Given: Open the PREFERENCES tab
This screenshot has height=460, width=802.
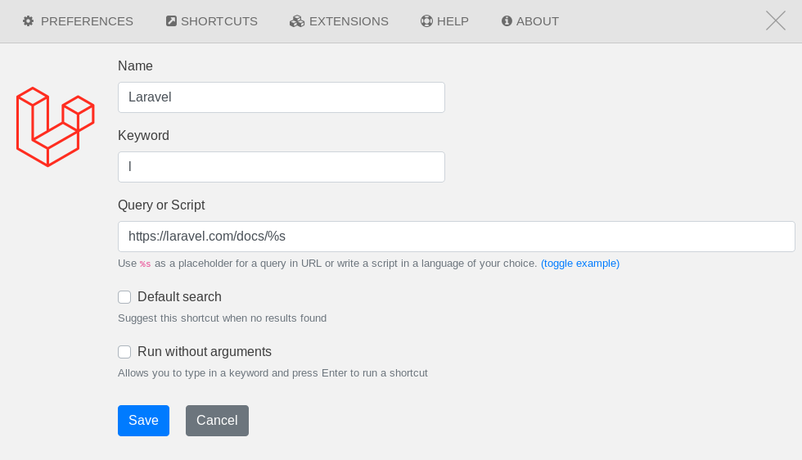Looking at the screenshot, I should tap(78, 21).
